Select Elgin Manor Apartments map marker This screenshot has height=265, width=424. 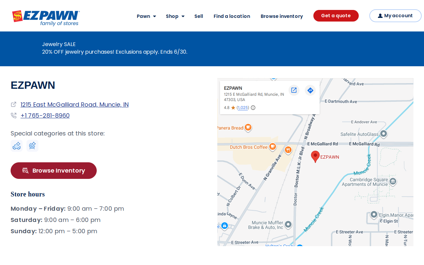coord(374,215)
